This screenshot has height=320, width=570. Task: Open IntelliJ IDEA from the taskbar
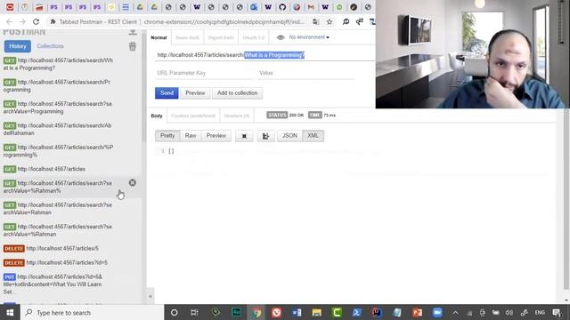[377, 312]
